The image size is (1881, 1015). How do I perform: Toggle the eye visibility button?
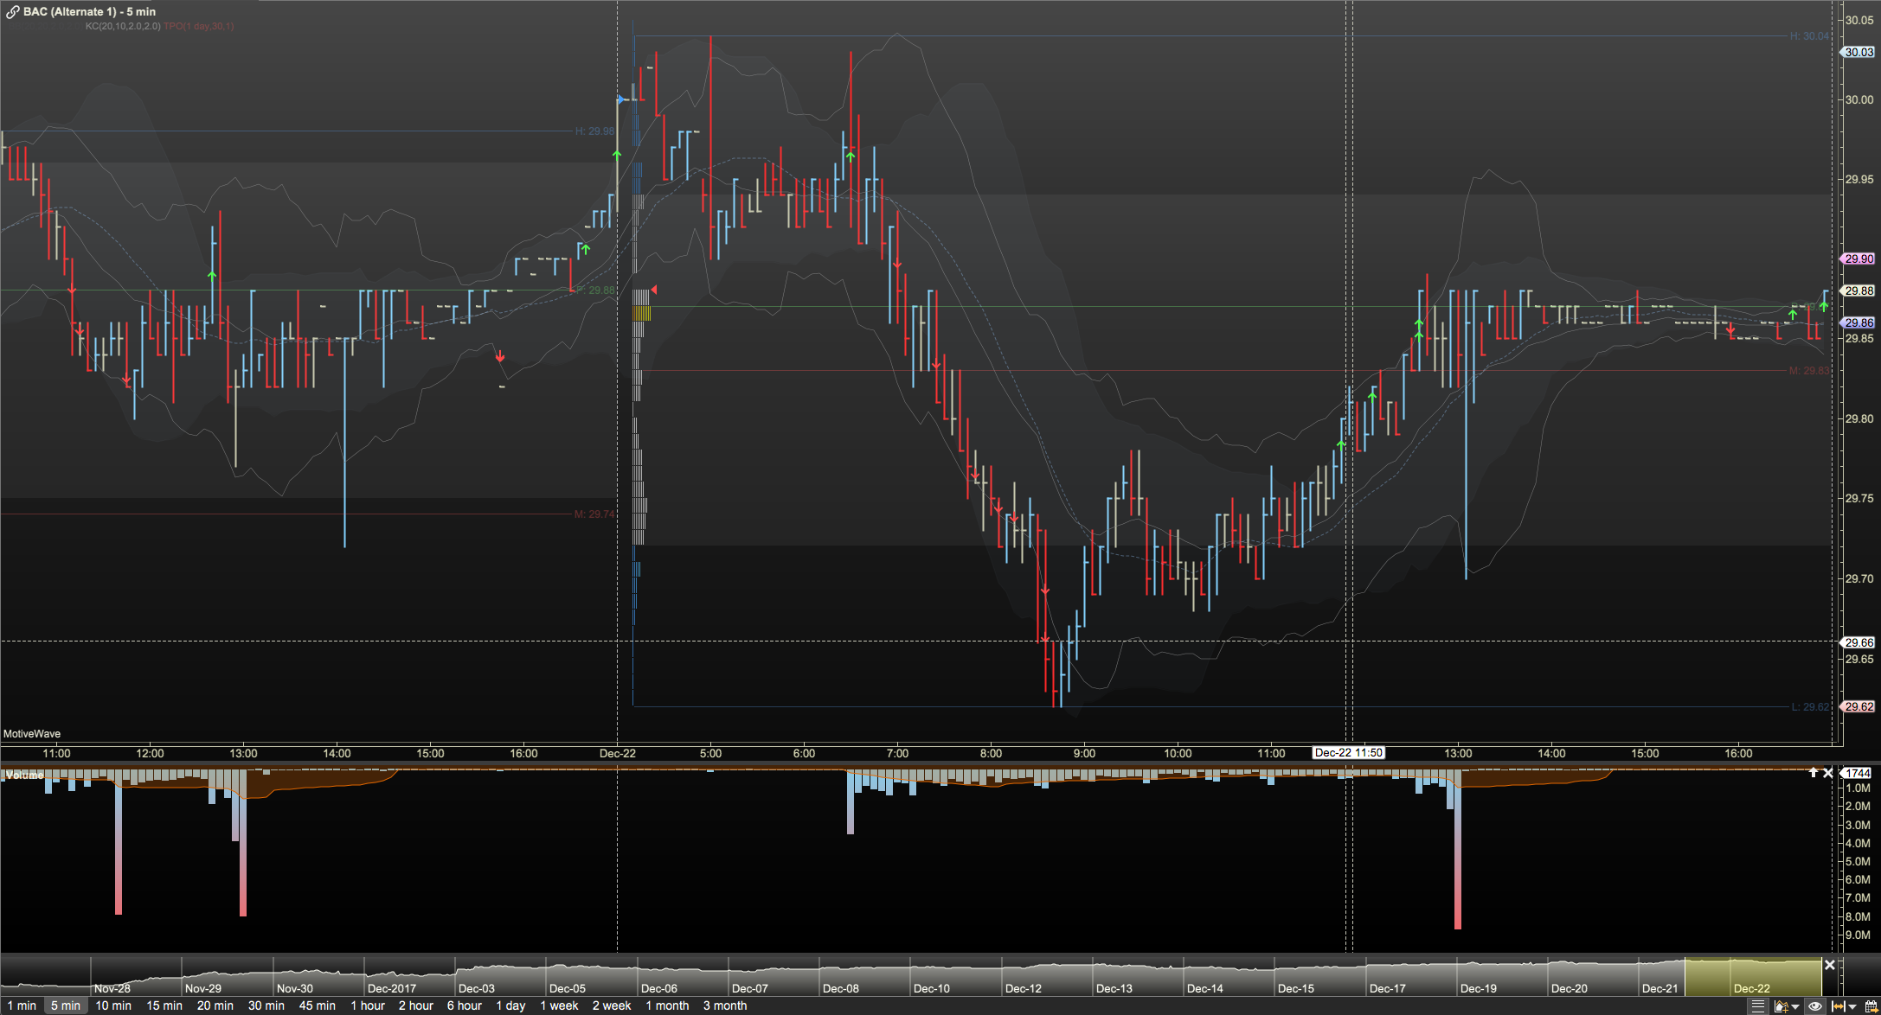[1814, 1006]
